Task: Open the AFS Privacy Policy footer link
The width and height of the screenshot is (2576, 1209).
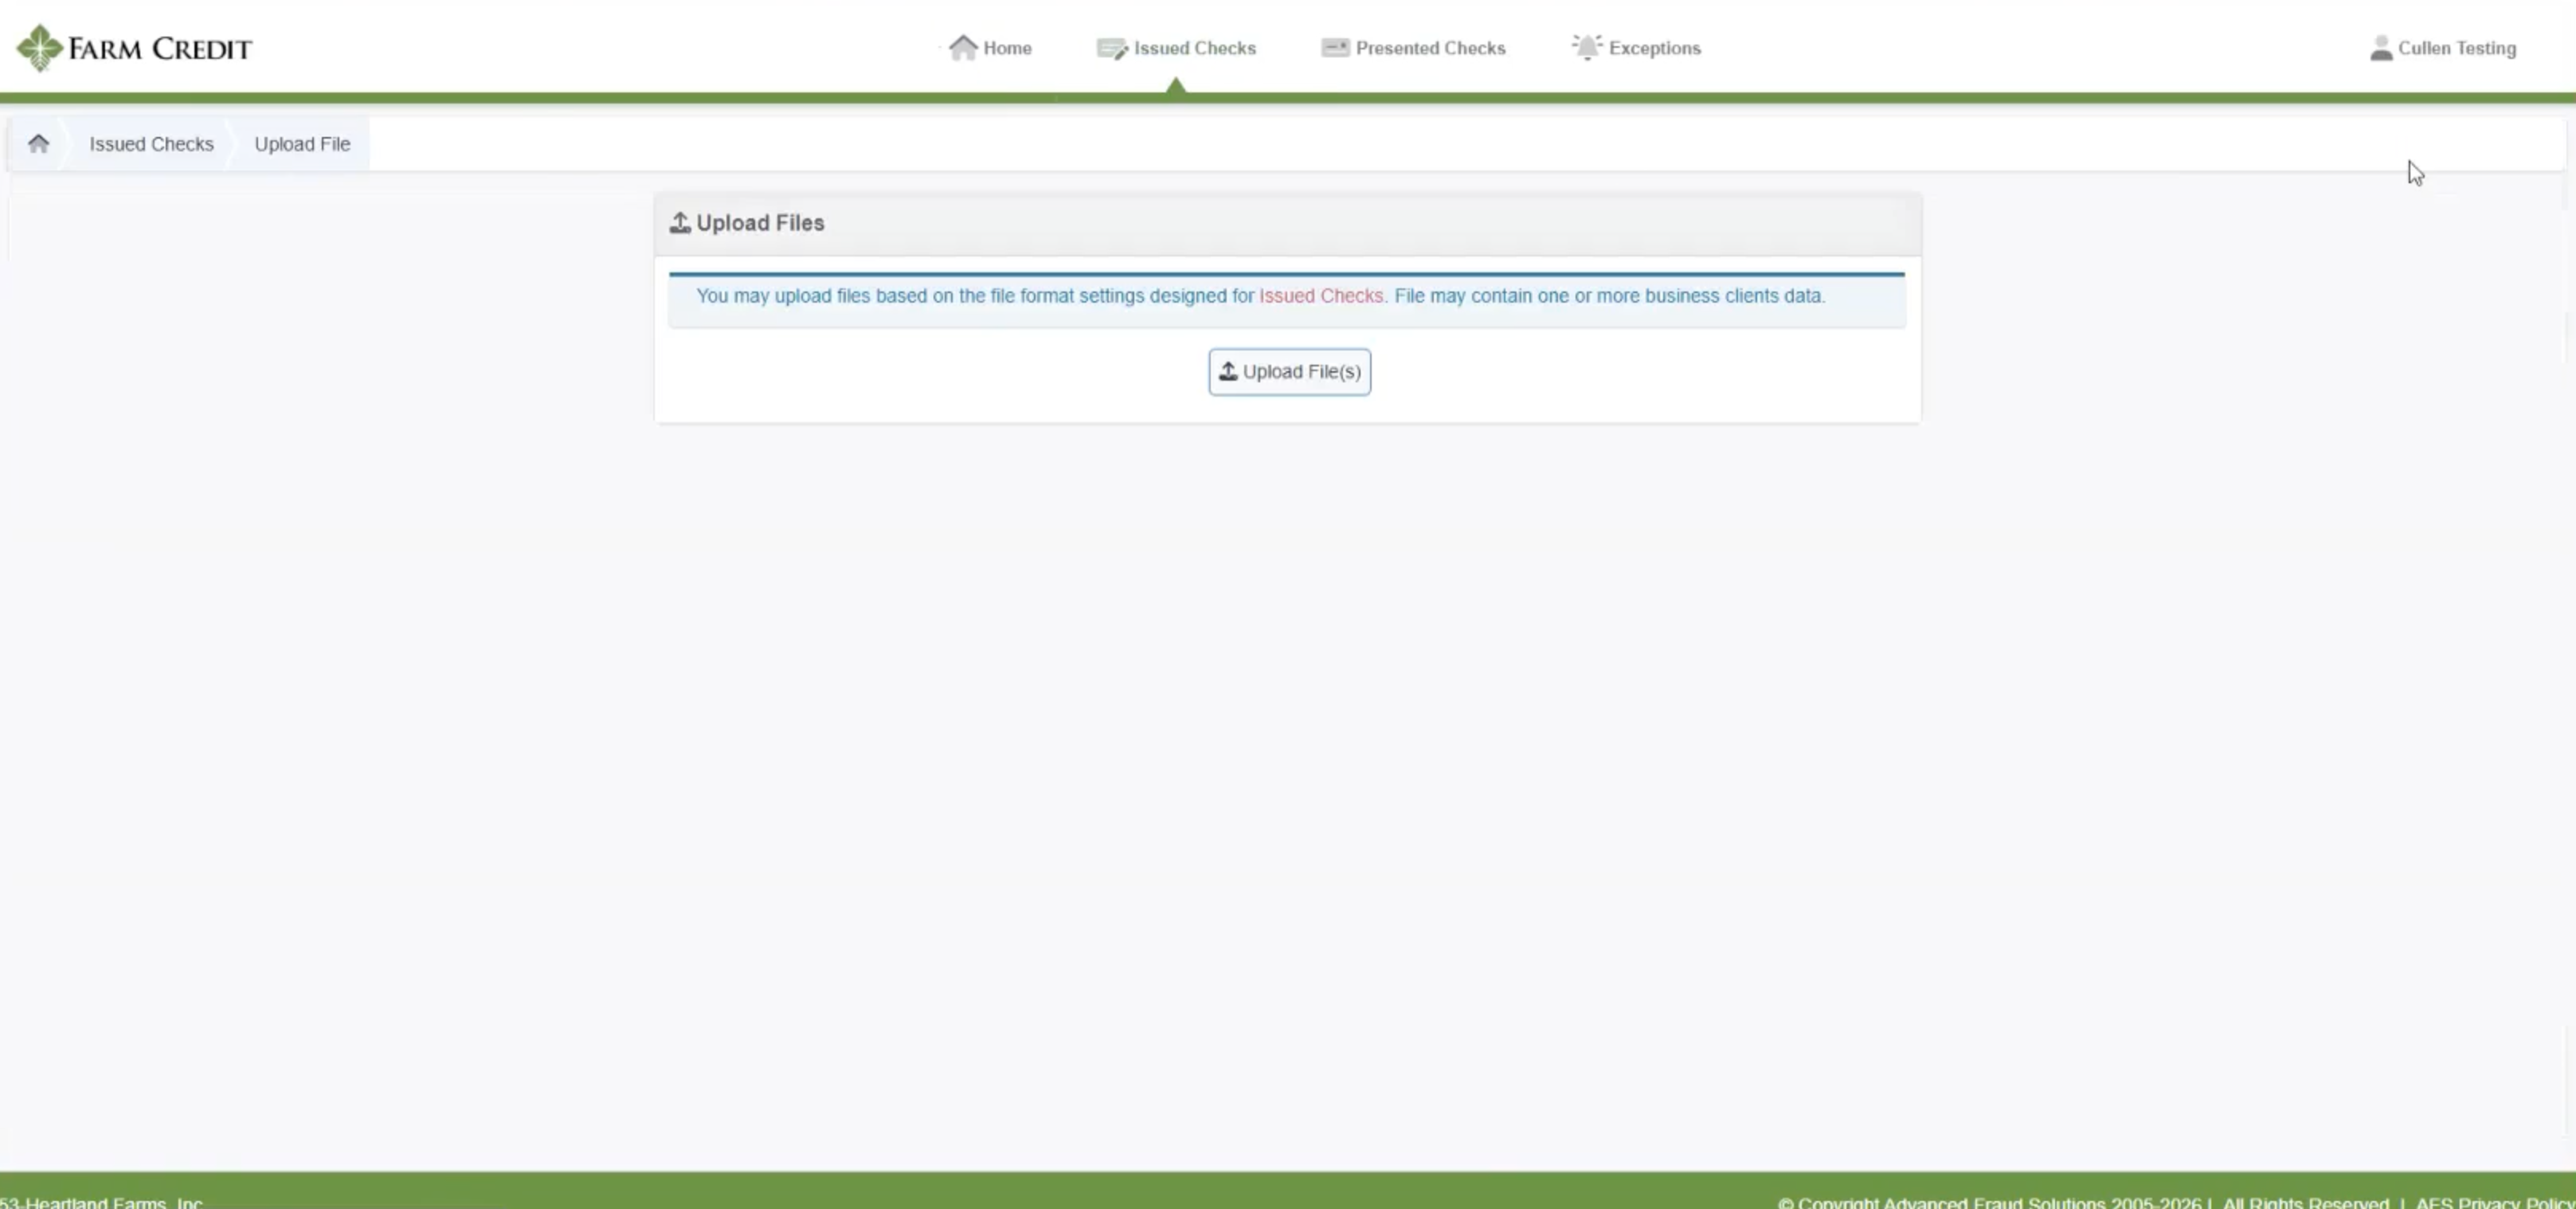Action: (x=2494, y=1202)
